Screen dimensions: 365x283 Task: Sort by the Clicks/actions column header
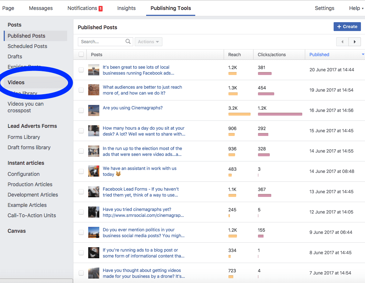tap(272, 55)
